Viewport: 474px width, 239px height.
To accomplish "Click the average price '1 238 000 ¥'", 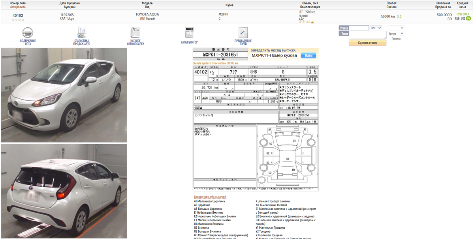I will click(463, 14).
